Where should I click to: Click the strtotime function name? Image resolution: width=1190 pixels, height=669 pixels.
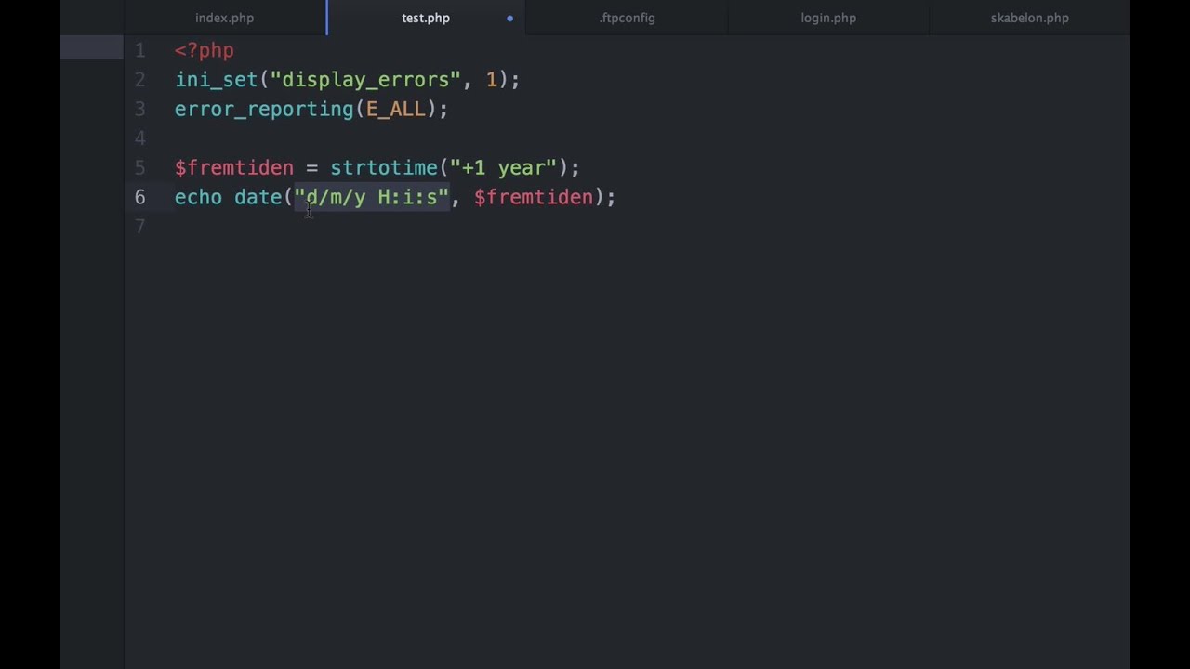click(383, 167)
